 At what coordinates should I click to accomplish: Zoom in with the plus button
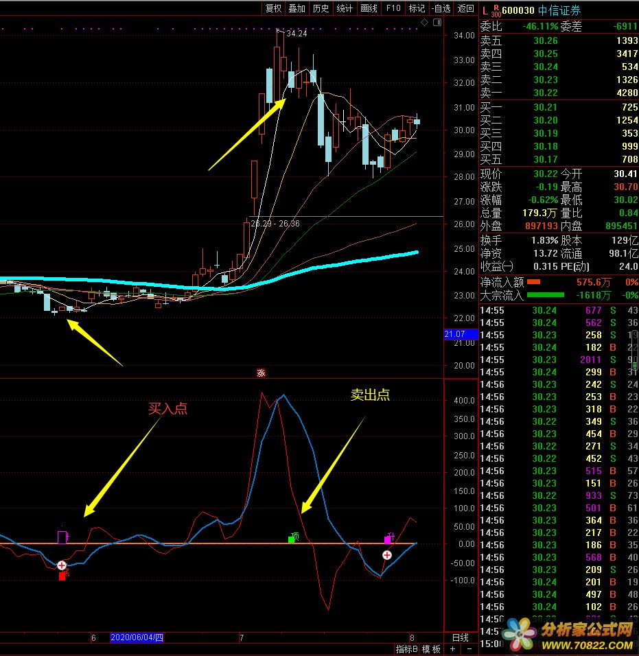click(452, 649)
